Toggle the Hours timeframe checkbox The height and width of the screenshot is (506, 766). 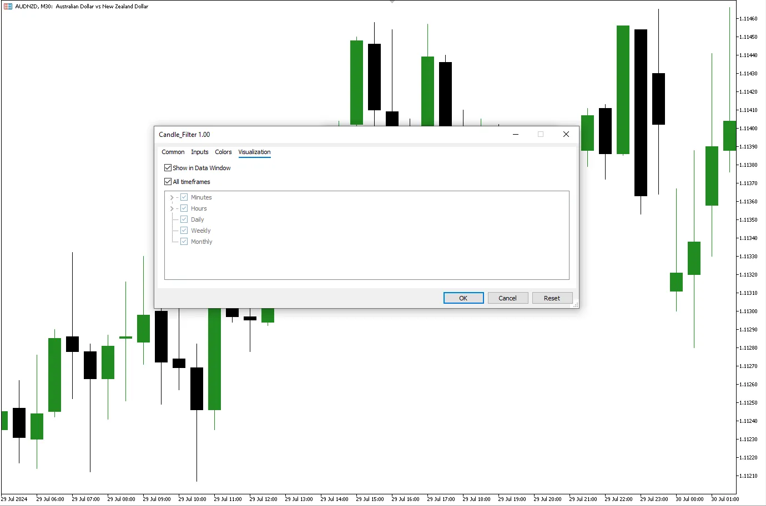184,208
